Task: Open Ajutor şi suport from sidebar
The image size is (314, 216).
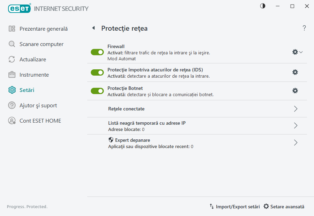Action: [38, 105]
